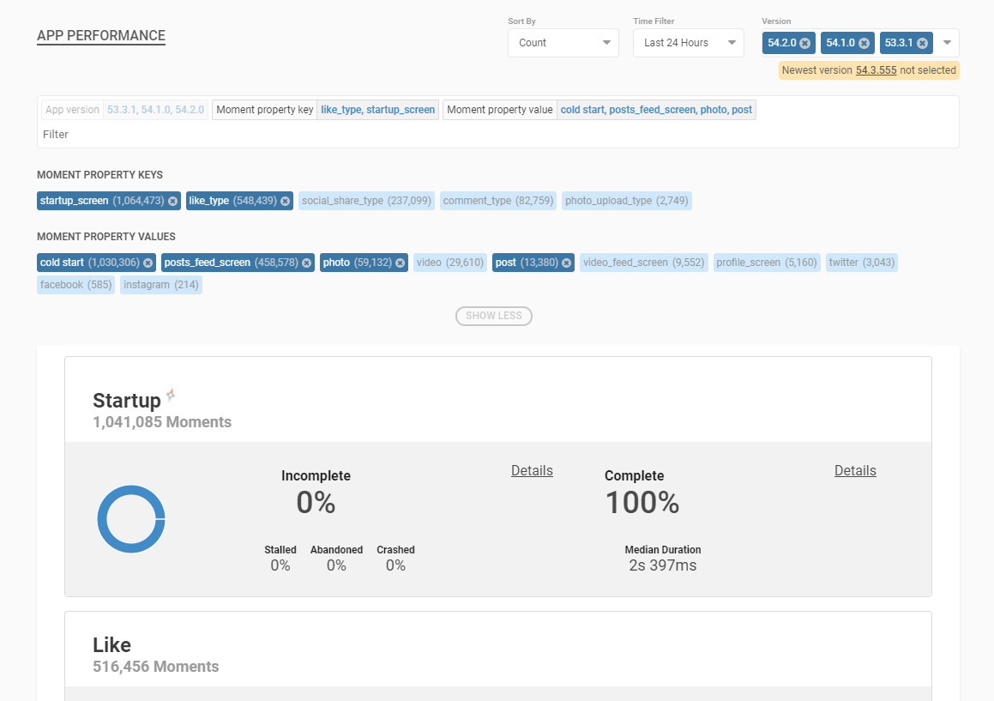994x701 pixels.
Task: Click Median Duration 2s 397ms value
Action: pyautogui.click(x=662, y=565)
